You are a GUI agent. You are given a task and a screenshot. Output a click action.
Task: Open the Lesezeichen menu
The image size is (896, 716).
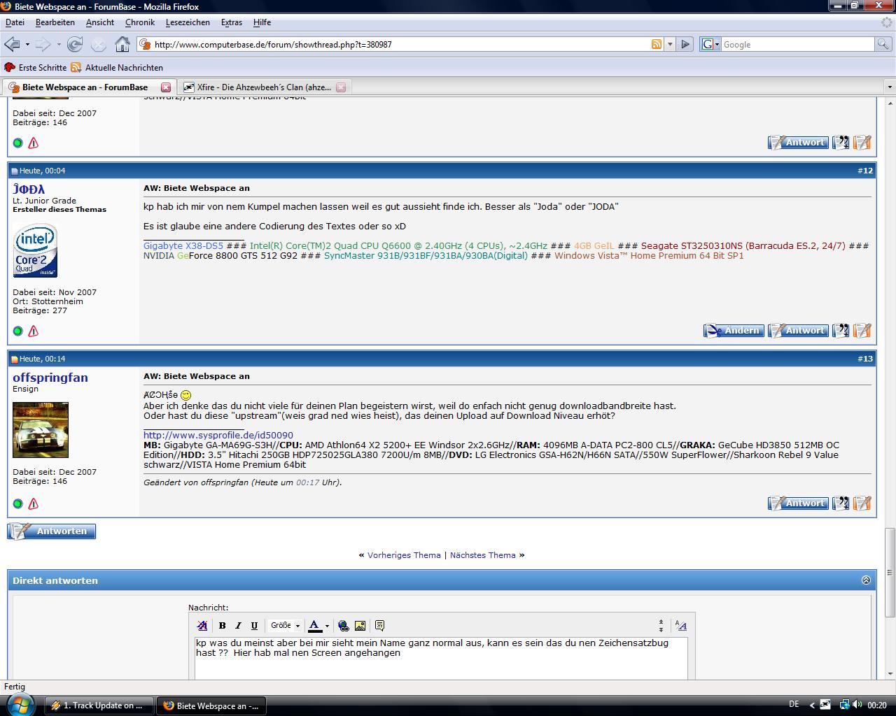(x=188, y=22)
